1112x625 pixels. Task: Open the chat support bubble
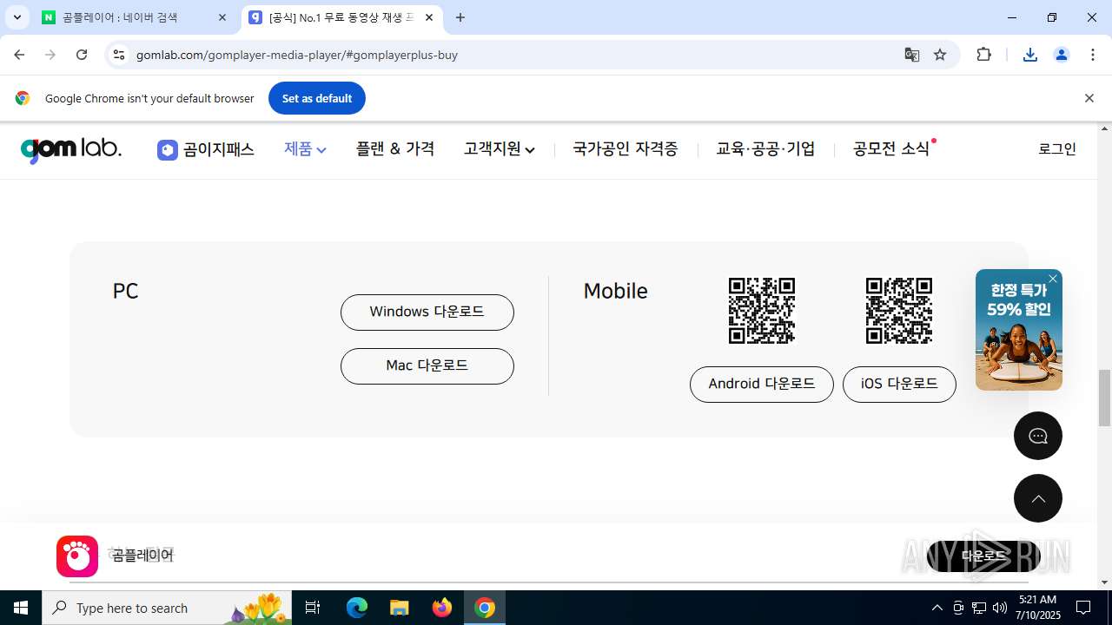[1038, 436]
